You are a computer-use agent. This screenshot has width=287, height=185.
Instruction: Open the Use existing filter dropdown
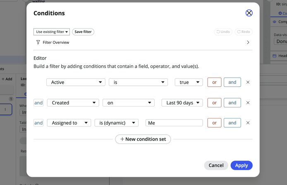click(x=52, y=32)
